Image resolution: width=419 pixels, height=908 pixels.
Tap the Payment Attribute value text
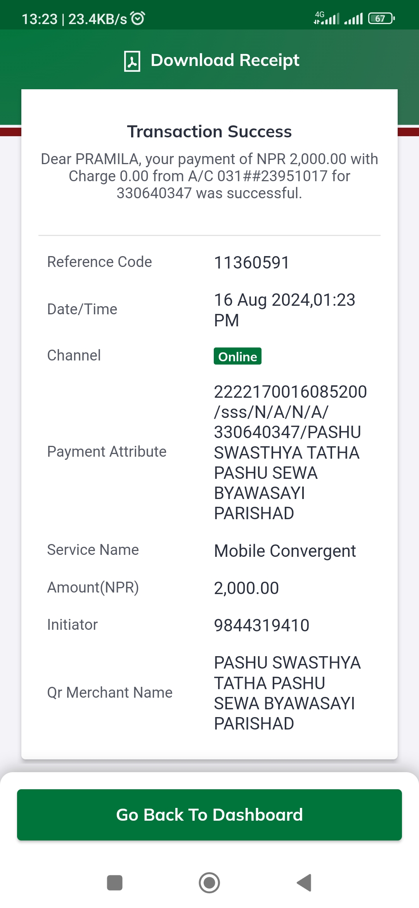[x=291, y=452]
